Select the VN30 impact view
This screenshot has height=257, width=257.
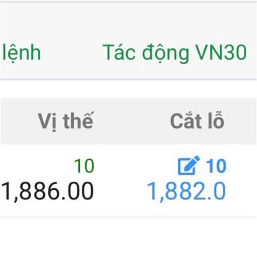175,53
